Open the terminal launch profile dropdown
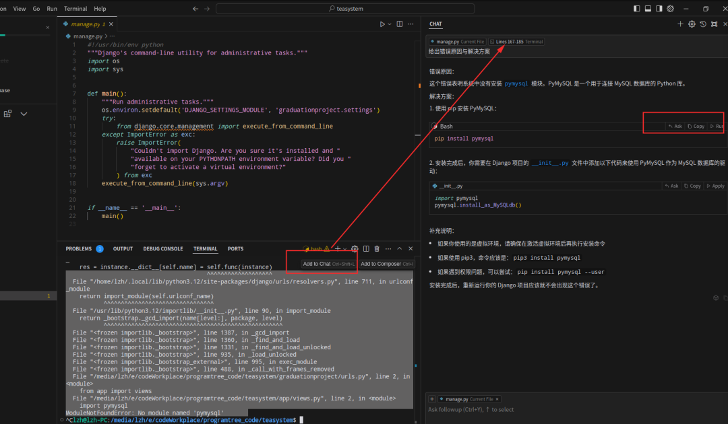The image size is (728, 424). (x=344, y=249)
